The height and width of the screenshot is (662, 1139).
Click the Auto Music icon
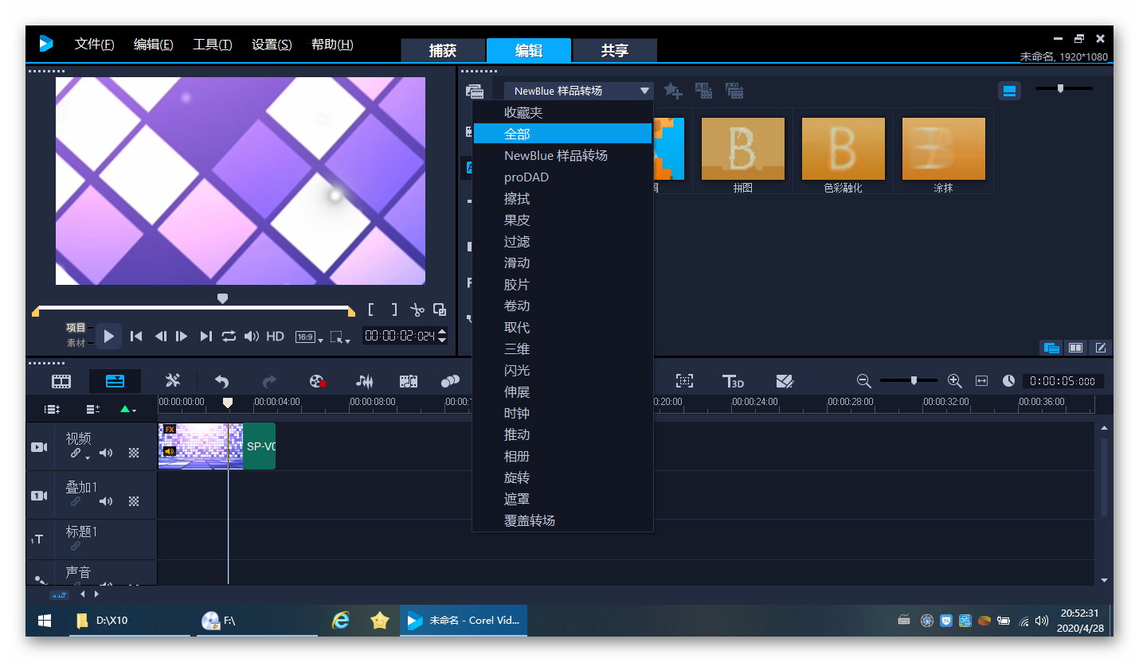409,381
